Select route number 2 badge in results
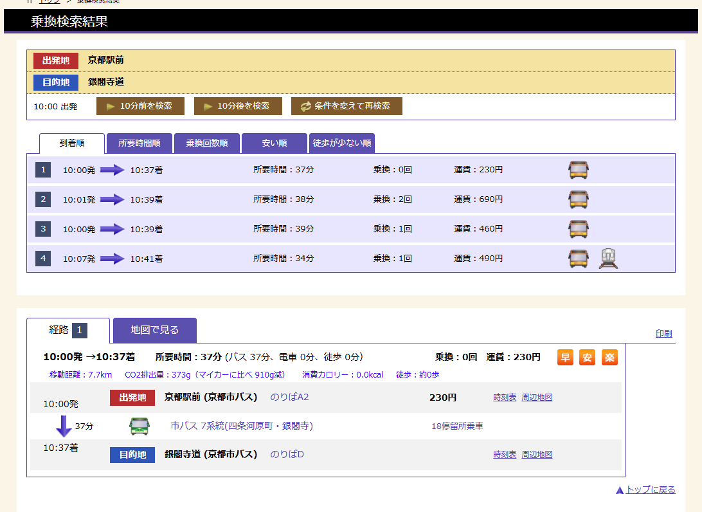This screenshot has height=512, width=702. pos(43,199)
